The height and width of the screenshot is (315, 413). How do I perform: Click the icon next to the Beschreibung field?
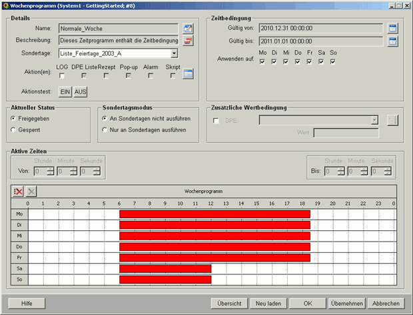(x=188, y=41)
